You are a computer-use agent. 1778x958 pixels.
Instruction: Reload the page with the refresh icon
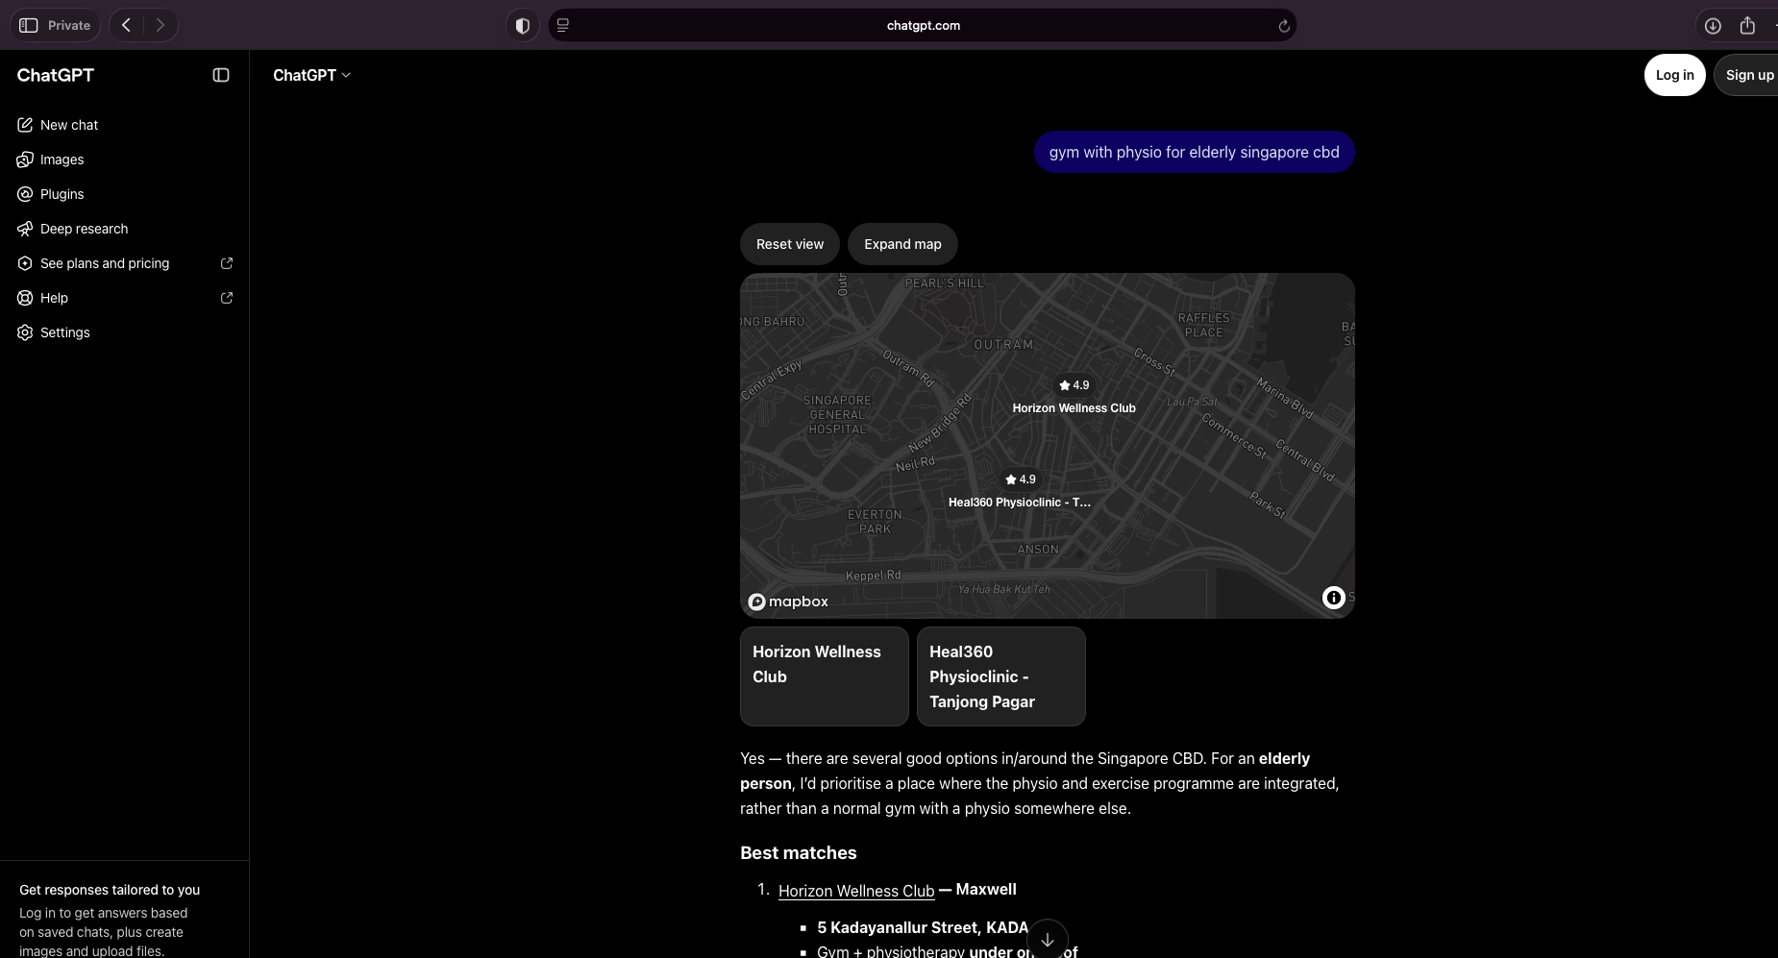pyautogui.click(x=1283, y=26)
